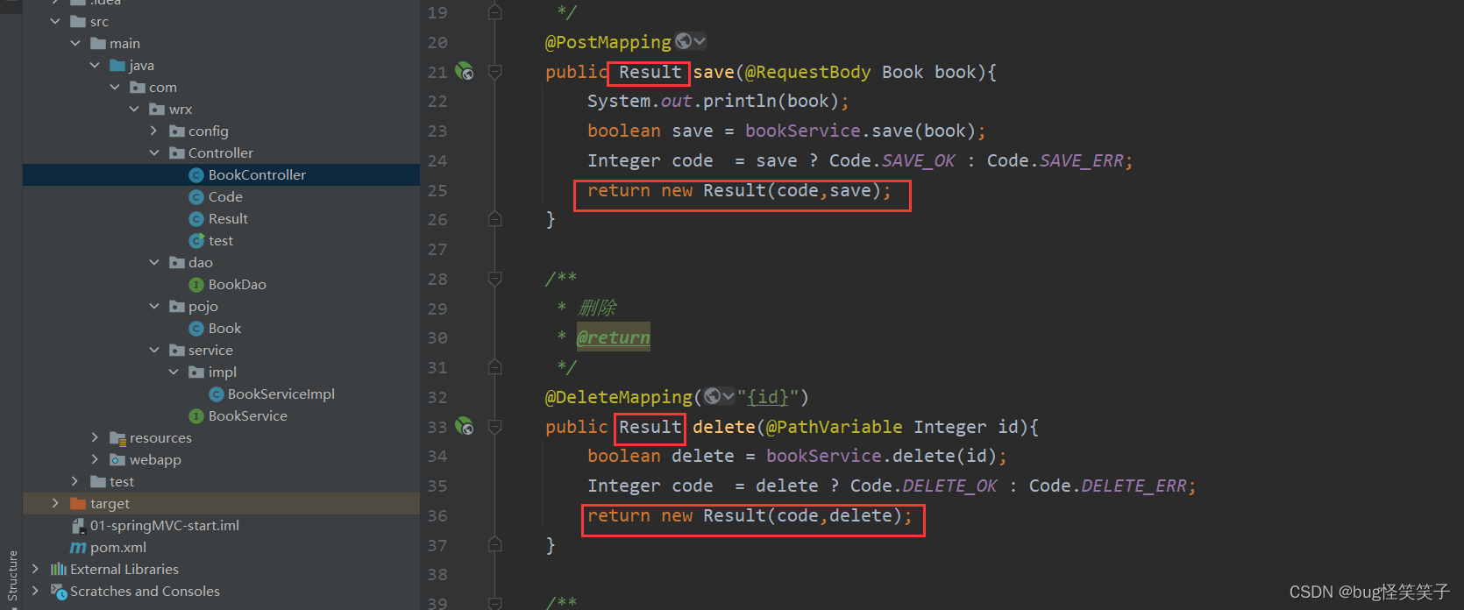Click the Scratches and Consoles icon
Image resolution: width=1464 pixels, height=610 pixels.
[59, 592]
